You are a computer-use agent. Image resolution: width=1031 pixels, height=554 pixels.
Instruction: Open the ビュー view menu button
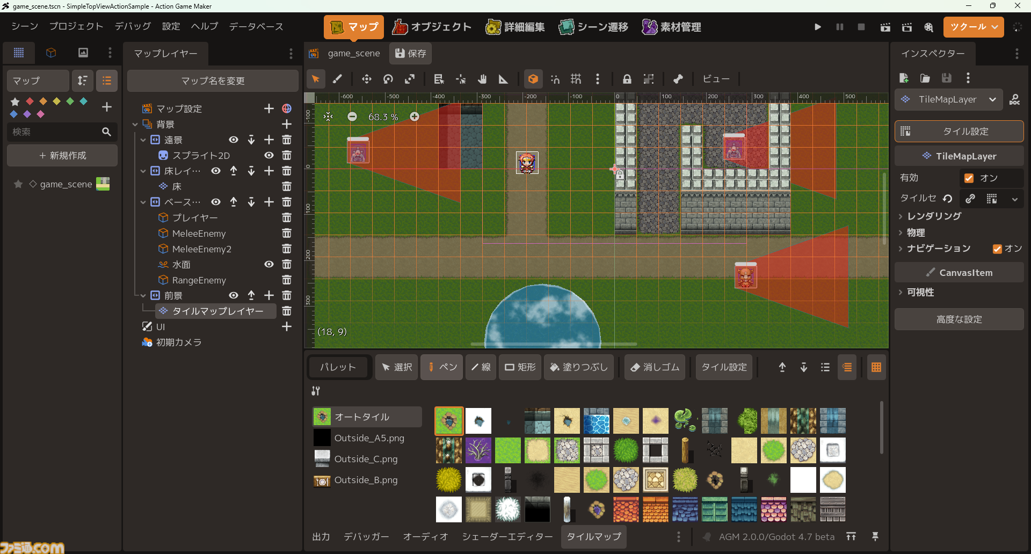[716, 79]
